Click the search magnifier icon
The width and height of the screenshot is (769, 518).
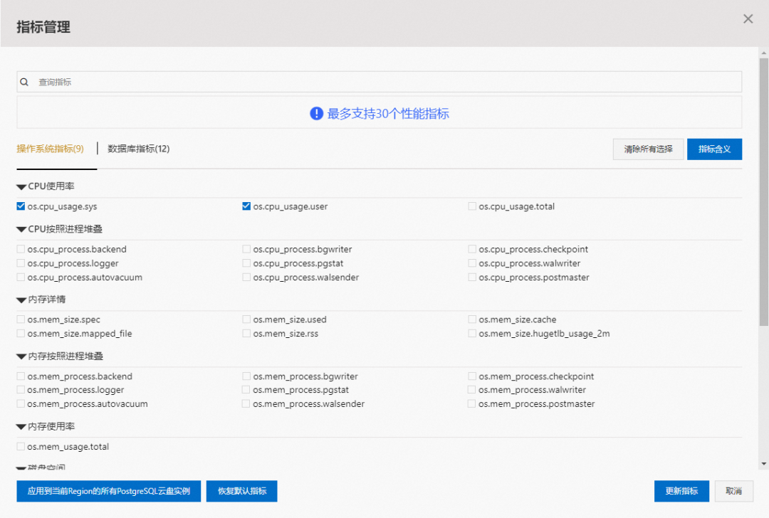point(24,83)
